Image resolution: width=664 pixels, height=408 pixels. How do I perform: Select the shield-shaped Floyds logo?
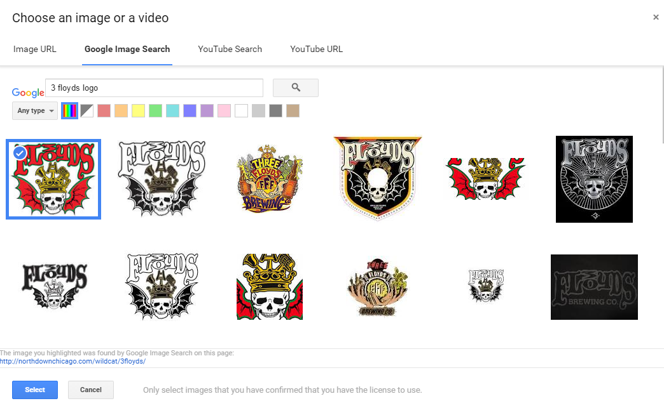pyautogui.click(x=377, y=178)
